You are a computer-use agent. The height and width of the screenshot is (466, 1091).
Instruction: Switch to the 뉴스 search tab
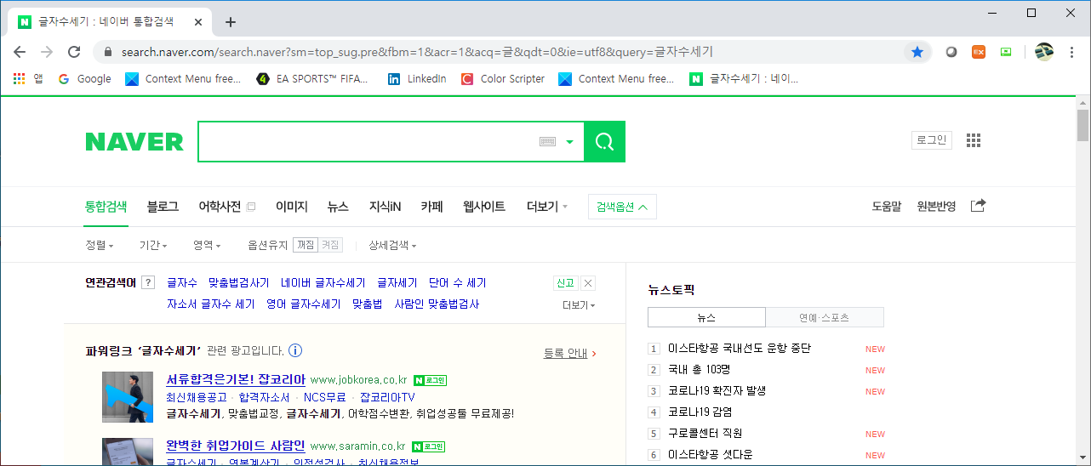click(x=338, y=206)
